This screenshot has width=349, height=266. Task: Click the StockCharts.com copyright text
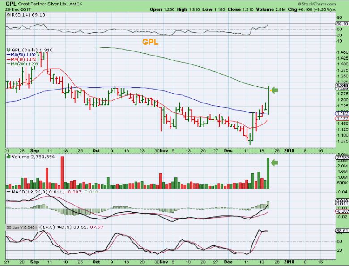316,4
